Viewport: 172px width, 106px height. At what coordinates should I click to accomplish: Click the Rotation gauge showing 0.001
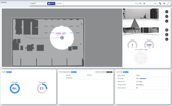click(149, 45)
